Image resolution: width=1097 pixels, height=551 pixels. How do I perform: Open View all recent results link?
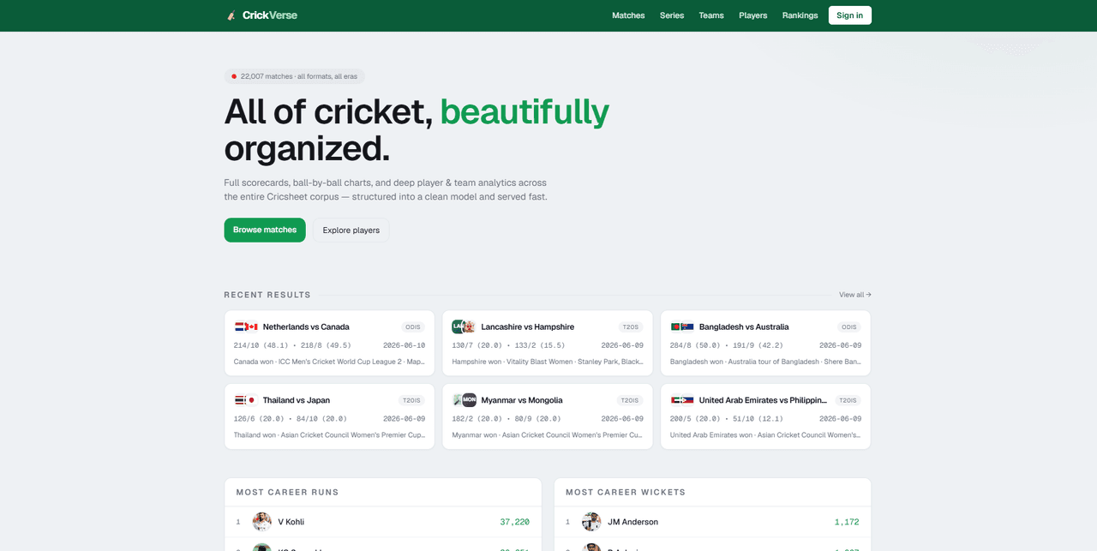click(855, 295)
